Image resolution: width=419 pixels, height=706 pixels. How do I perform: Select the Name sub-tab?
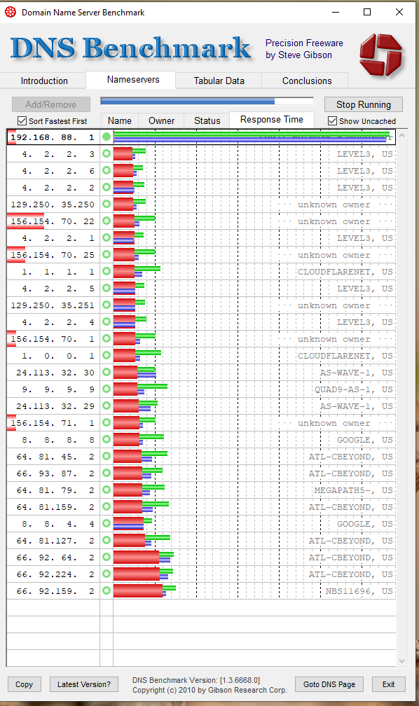pos(119,120)
